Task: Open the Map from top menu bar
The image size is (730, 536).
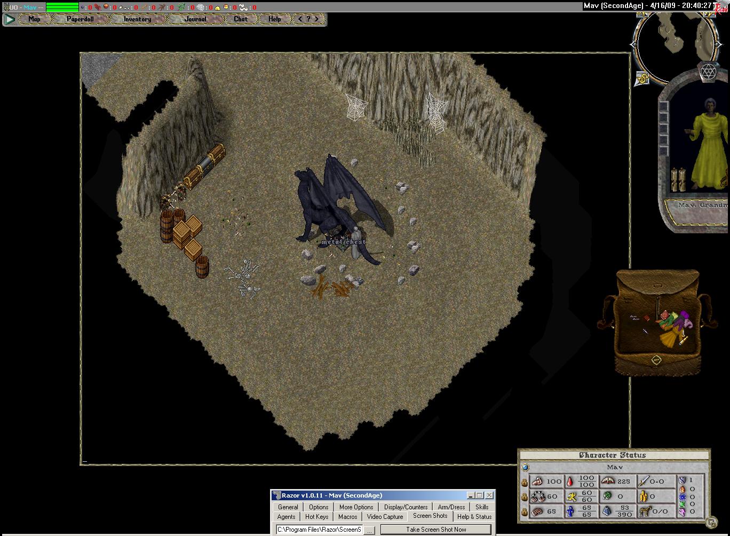Action: pyautogui.click(x=34, y=19)
